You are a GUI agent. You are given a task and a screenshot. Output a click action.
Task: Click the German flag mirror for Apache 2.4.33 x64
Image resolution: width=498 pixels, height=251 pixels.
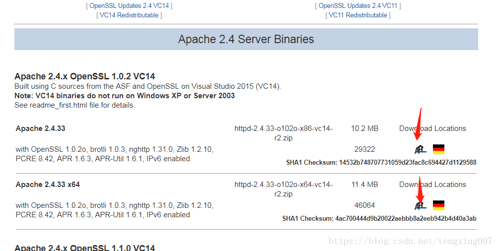438,205
